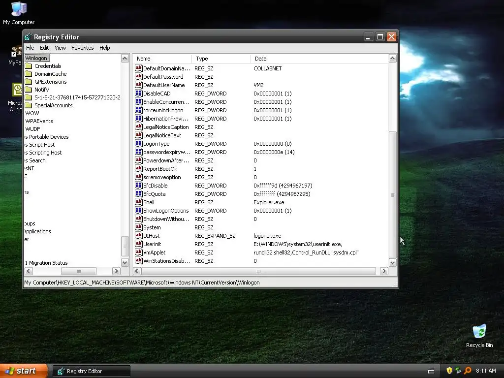This screenshot has width=504, height=378.
Task: Click the scremoveoption string icon
Action: tap(138, 177)
